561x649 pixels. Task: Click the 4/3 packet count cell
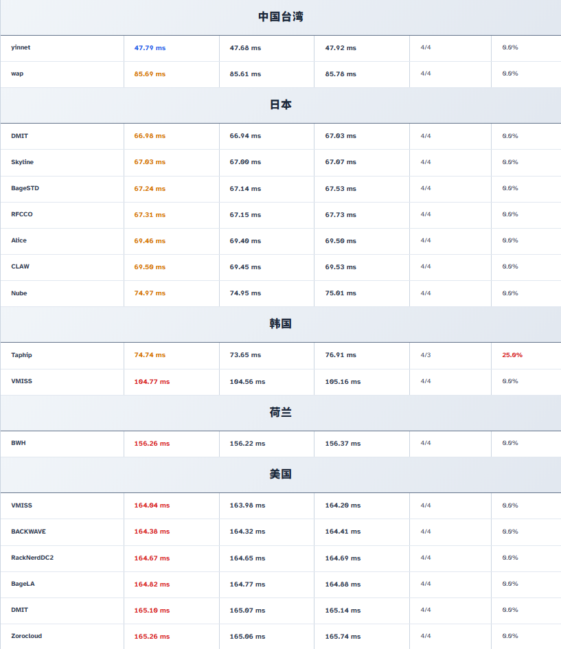coord(426,355)
